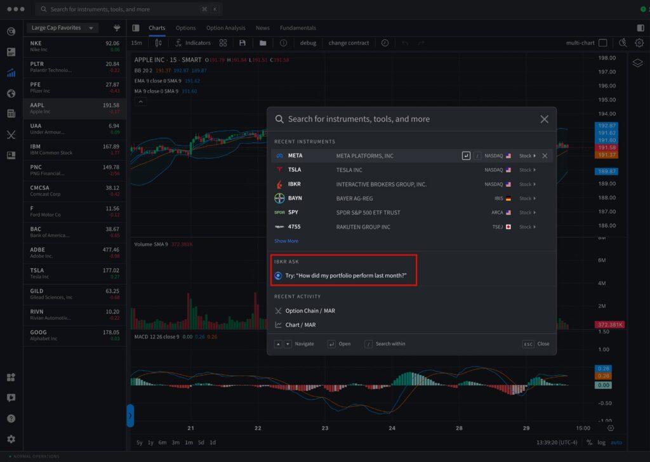Click the Show More link

(x=286, y=241)
